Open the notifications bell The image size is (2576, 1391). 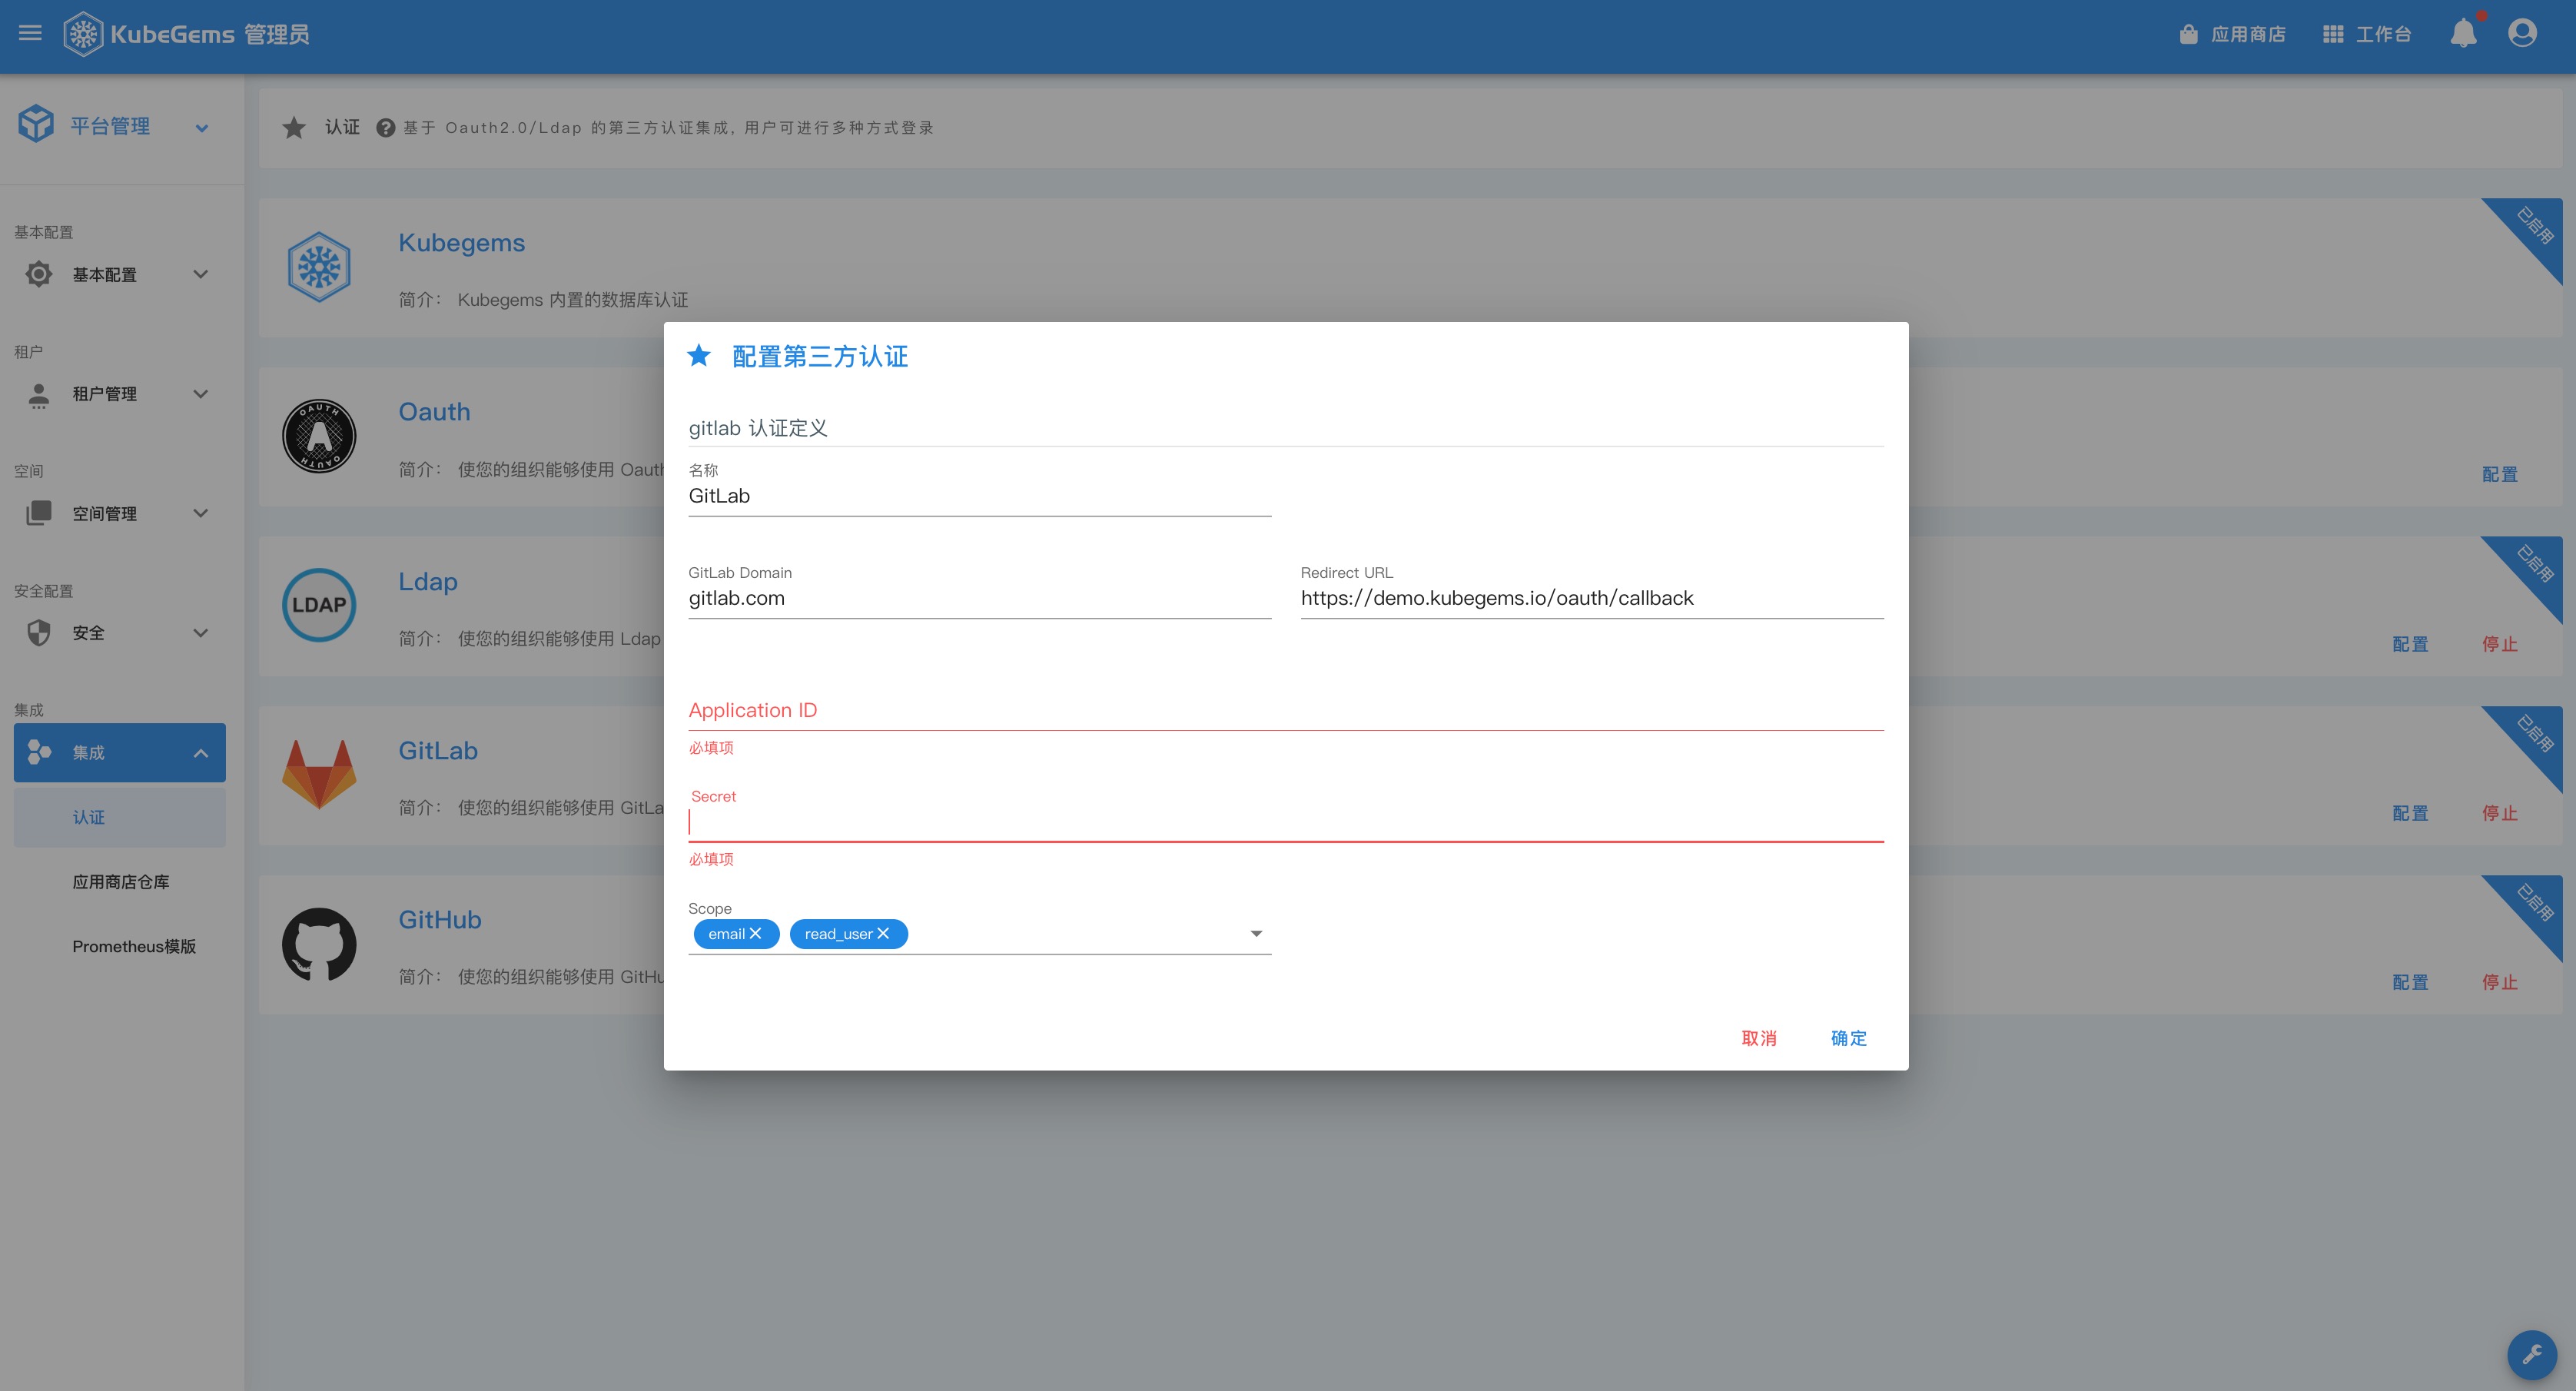[x=2463, y=34]
